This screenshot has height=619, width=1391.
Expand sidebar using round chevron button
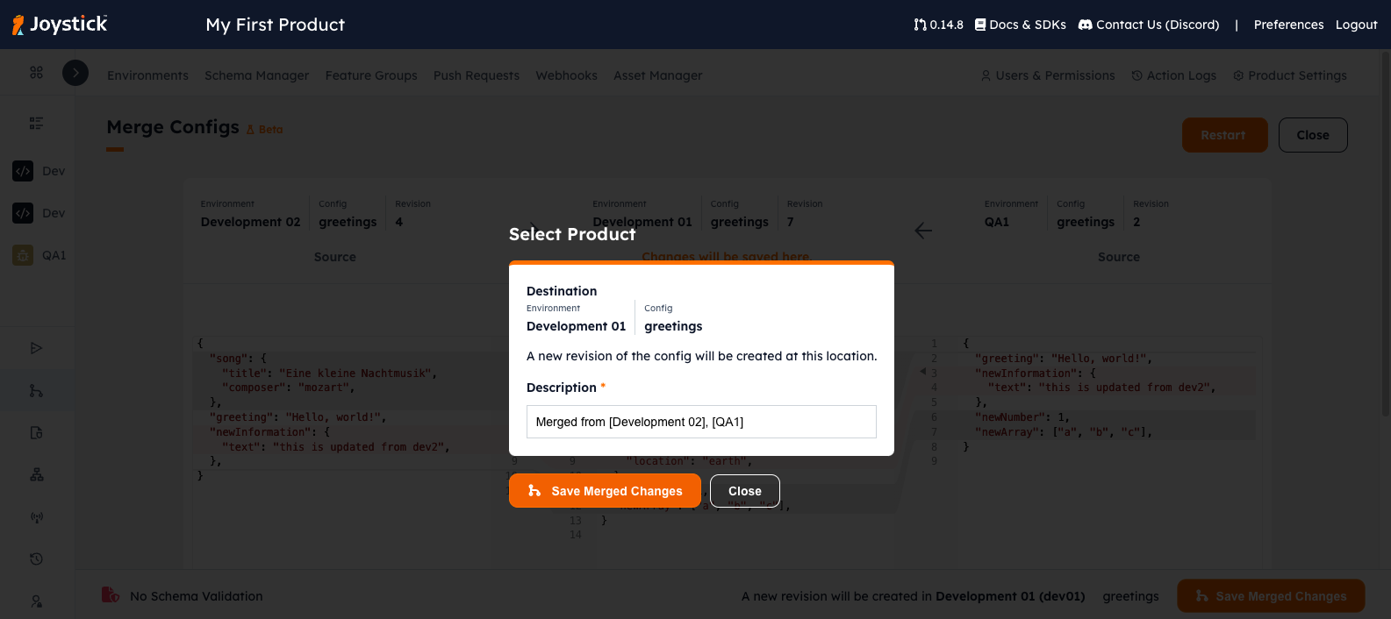point(75,73)
